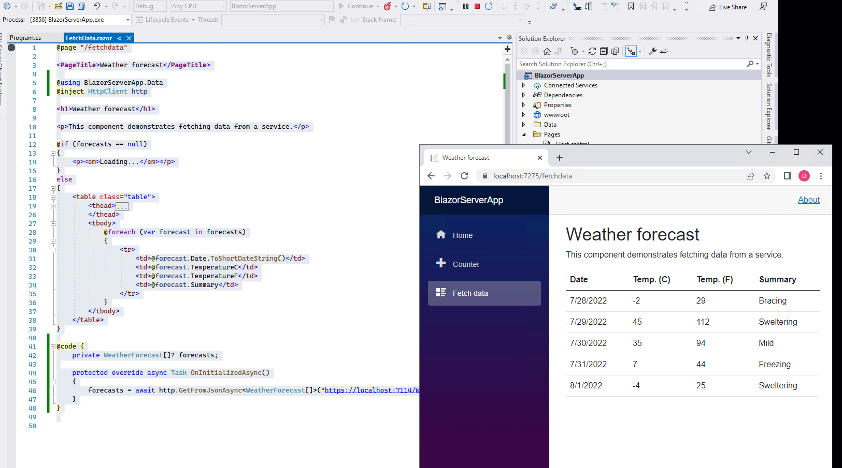Expand the collapsed thead region on line 19

(x=53, y=206)
